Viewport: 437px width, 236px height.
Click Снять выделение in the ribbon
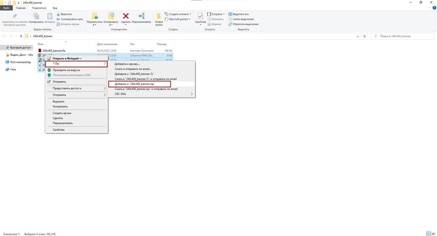pos(241,19)
